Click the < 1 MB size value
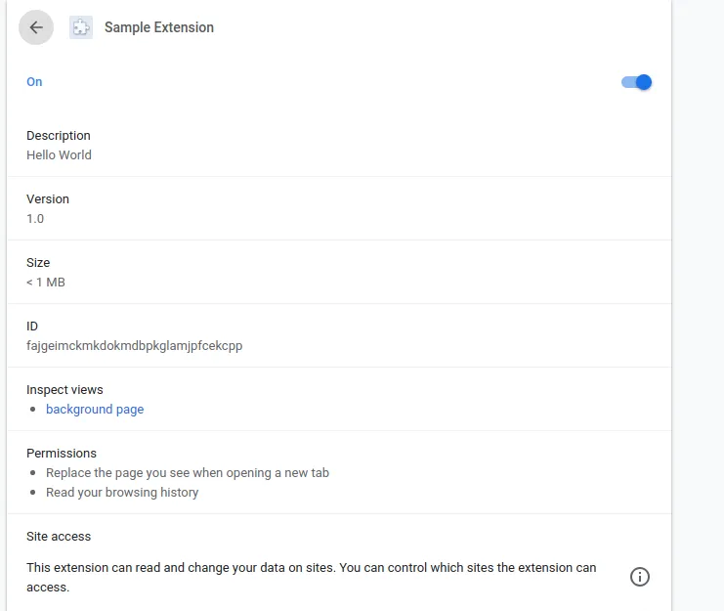The width and height of the screenshot is (724, 611). point(46,282)
